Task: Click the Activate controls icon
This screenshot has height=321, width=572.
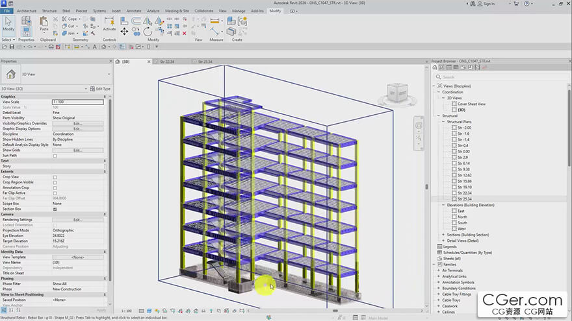Action: (x=109, y=23)
